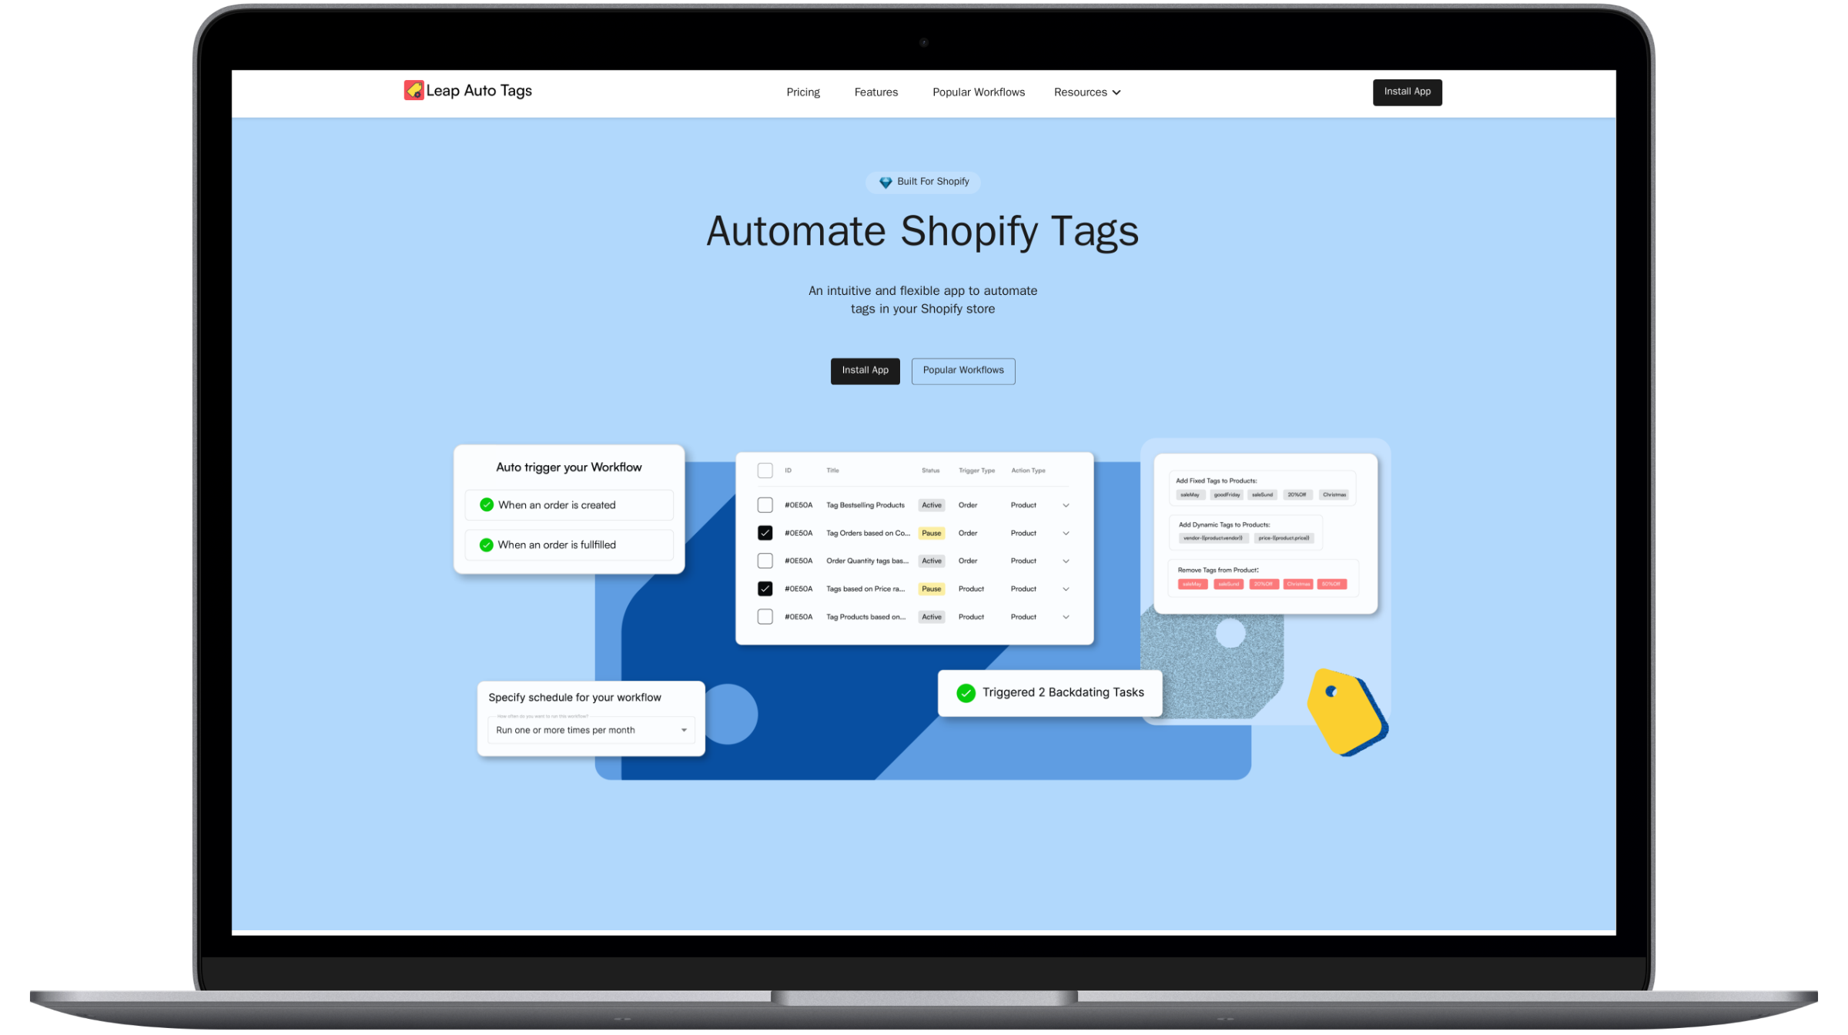Screen dimensions: 1848x1035
Task: Select the Popular Workflows menu item
Action: click(x=977, y=92)
